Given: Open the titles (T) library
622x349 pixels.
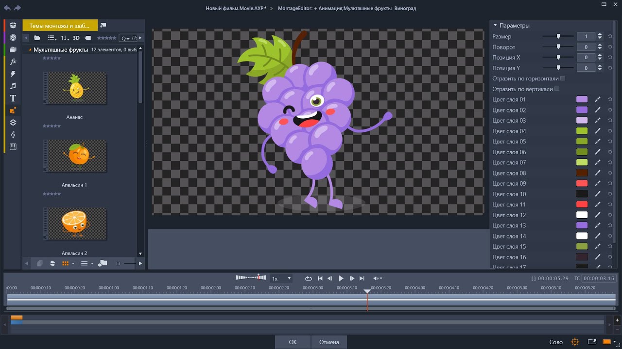Looking at the screenshot, I should pos(13,98).
